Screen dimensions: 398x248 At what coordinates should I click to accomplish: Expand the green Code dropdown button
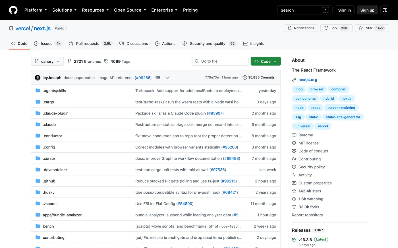pos(266,61)
